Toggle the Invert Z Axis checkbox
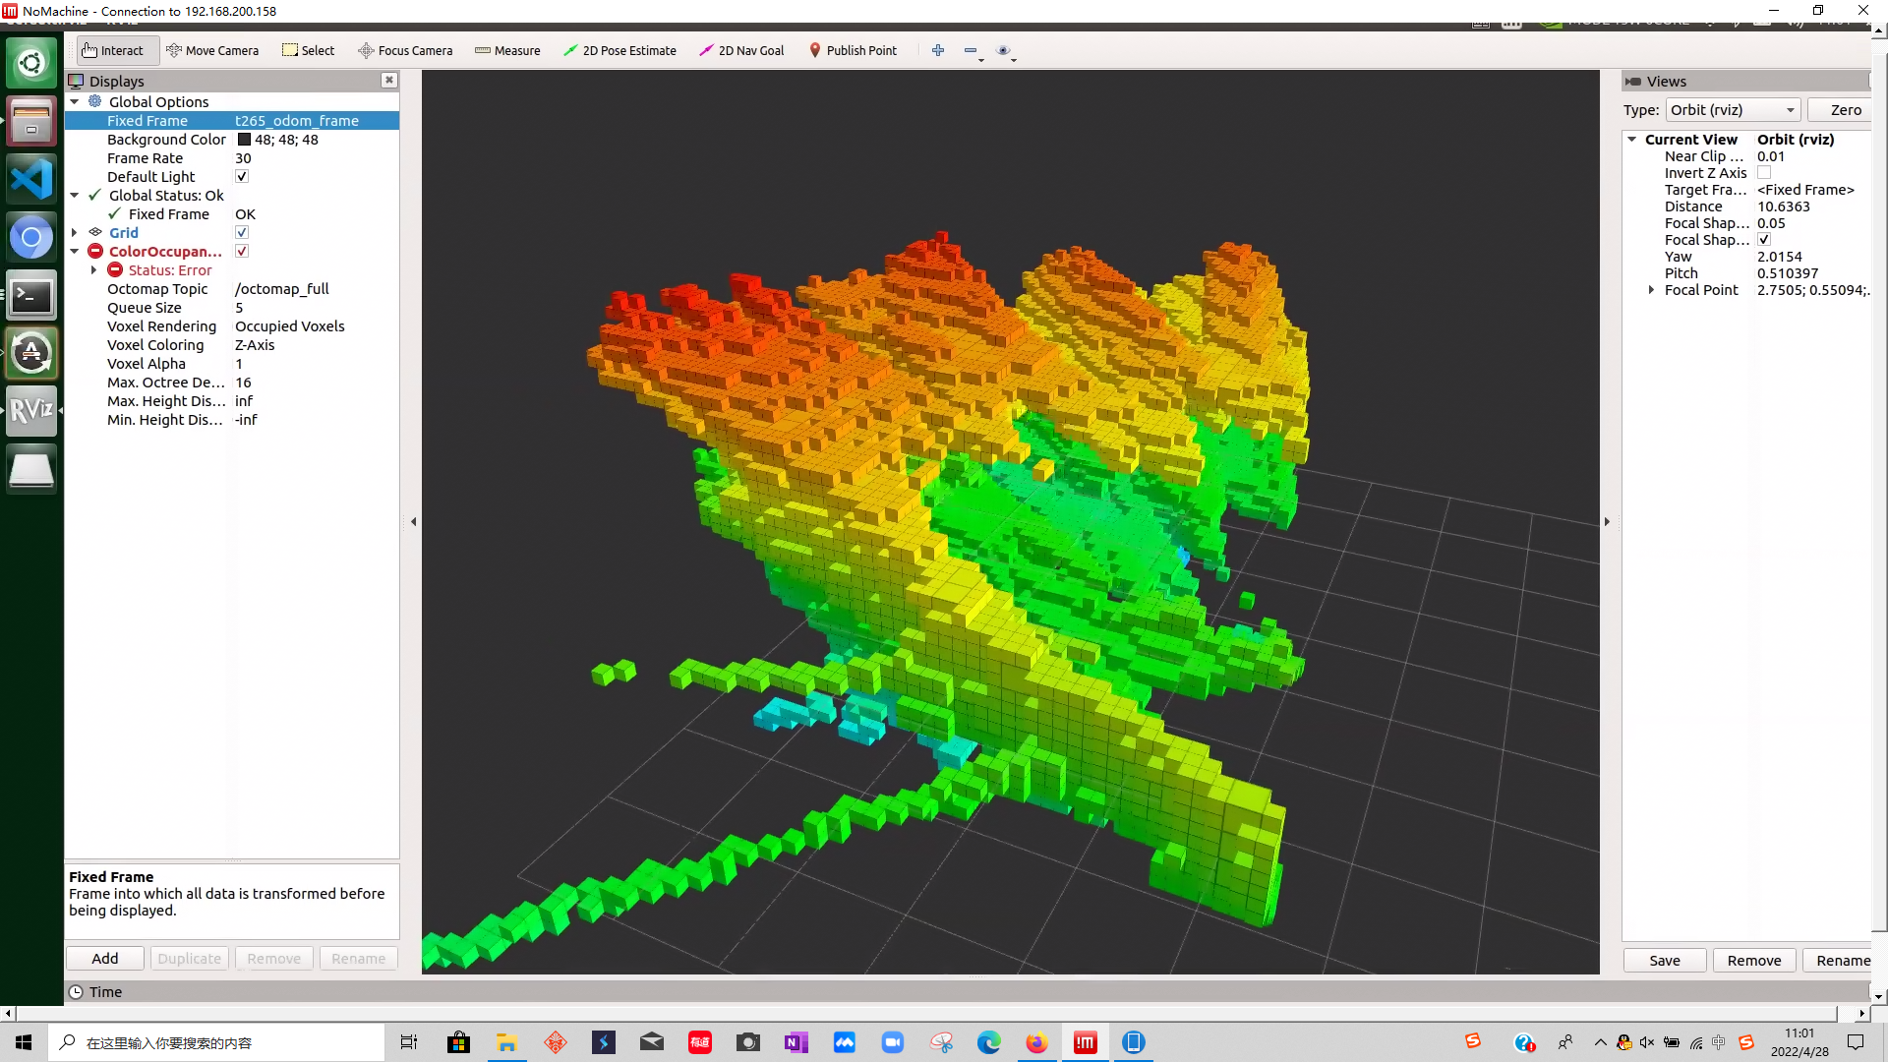 (x=1764, y=173)
